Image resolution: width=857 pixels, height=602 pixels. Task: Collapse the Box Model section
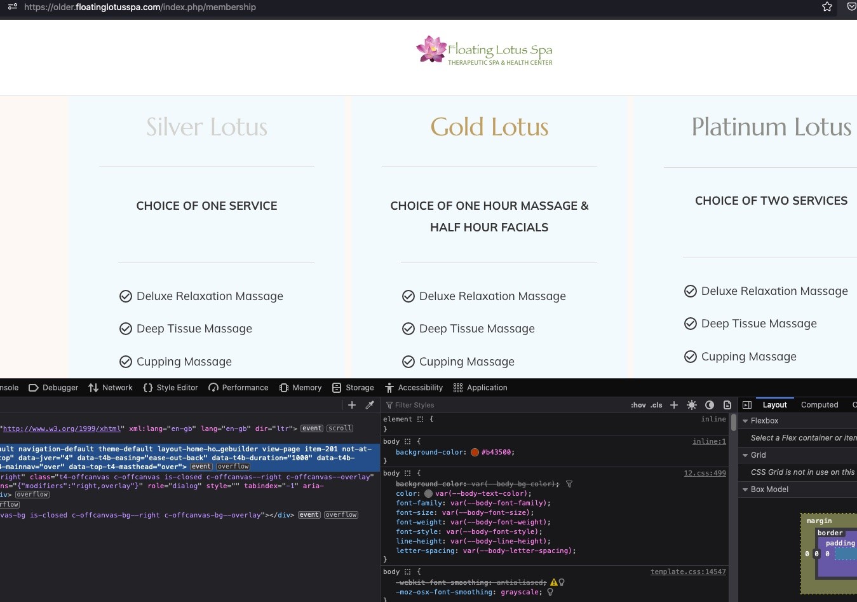(745, 489)
